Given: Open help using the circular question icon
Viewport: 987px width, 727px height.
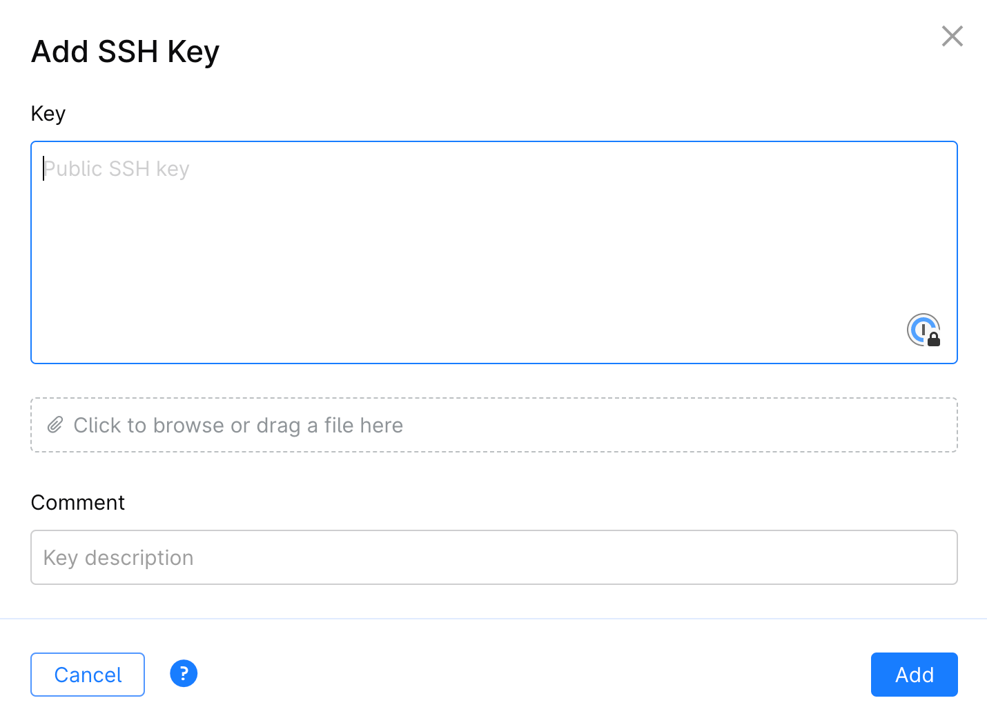Looking at the screenshot, I should click(x=183, y=673).
